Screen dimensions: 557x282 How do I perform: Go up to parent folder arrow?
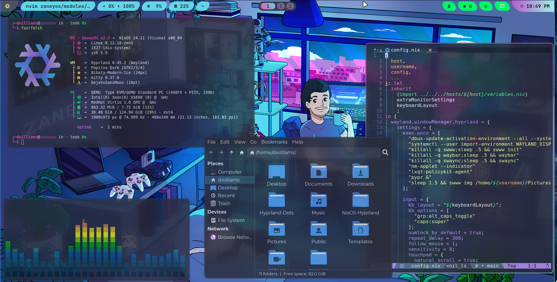click(x=231, y=152)
